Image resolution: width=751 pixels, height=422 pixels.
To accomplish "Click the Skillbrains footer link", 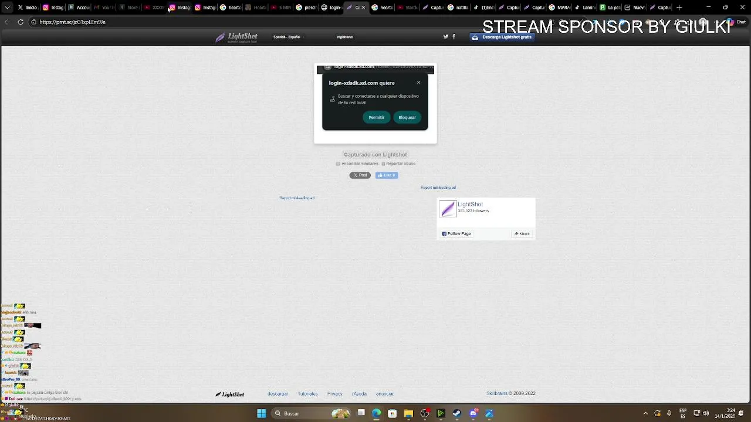I will 497,393.
